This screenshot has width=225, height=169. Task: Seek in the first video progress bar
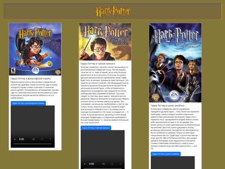click(33, 144)
